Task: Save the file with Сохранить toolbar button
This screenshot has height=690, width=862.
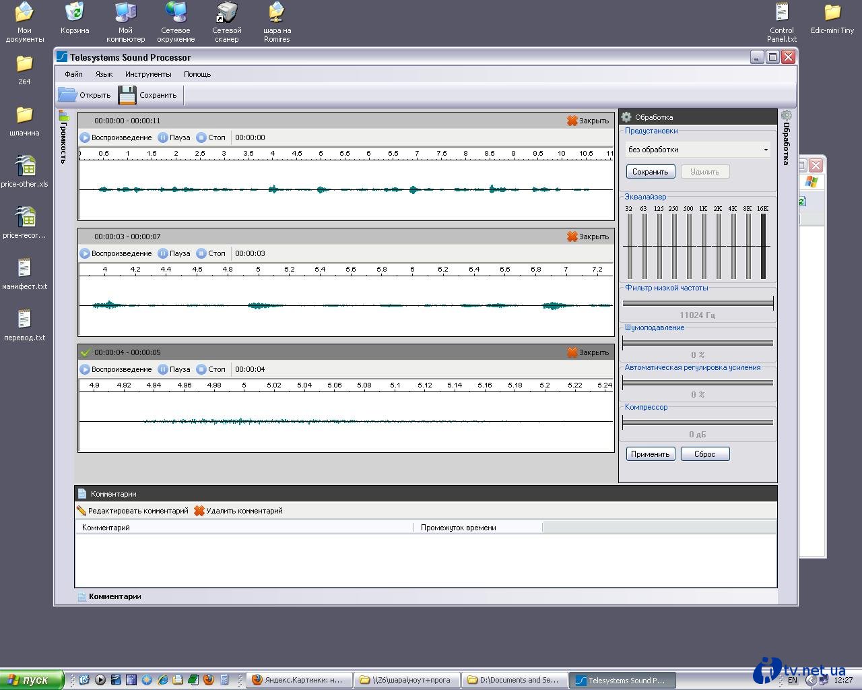Action: pos(147,95)
